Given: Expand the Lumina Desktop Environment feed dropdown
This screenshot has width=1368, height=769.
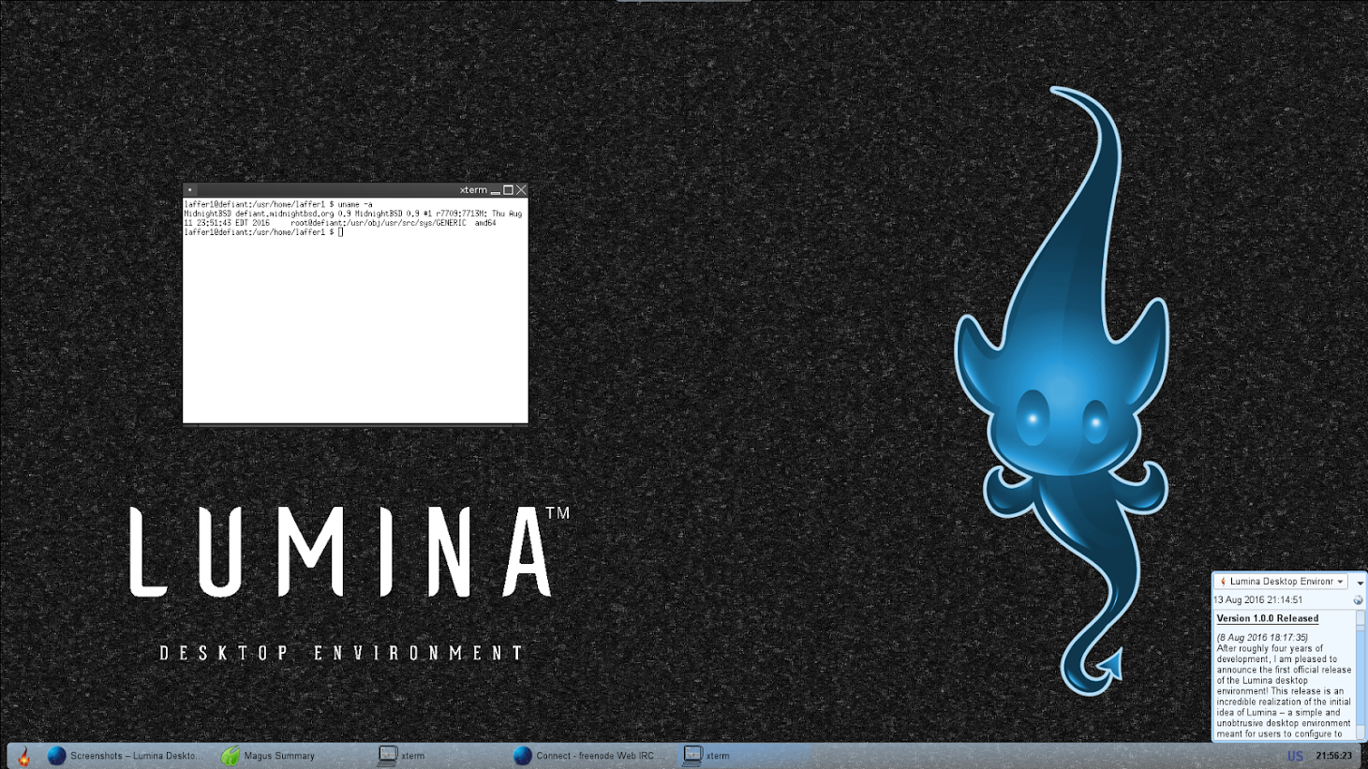Looking at the screenshot, I should click(x=1281, y=582).
